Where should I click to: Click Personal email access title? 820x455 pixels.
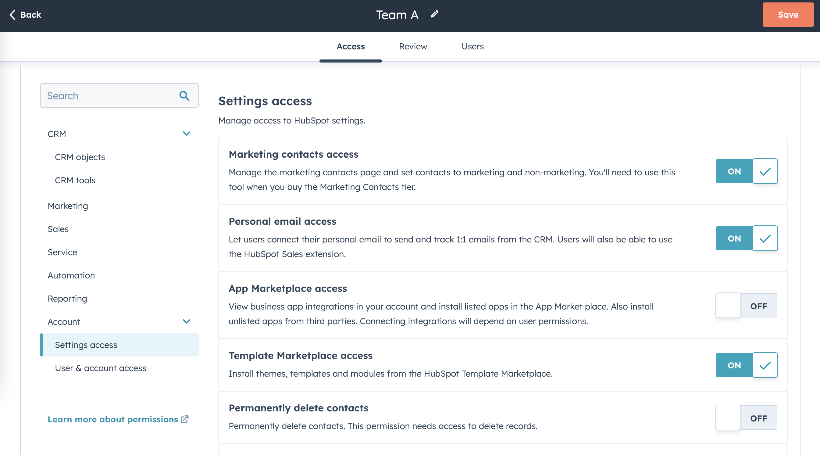(x=282, y=221)
